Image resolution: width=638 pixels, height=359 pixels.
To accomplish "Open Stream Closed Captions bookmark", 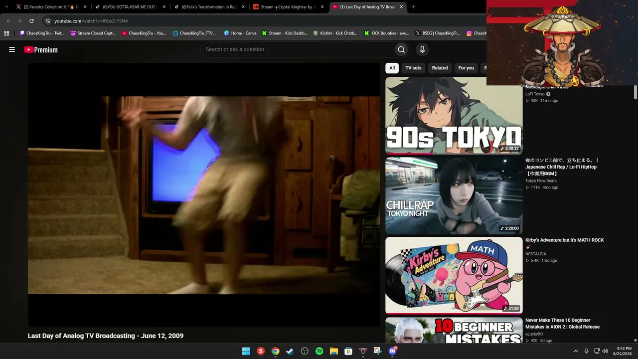I will pyautogui.click(x=93, y=33).
